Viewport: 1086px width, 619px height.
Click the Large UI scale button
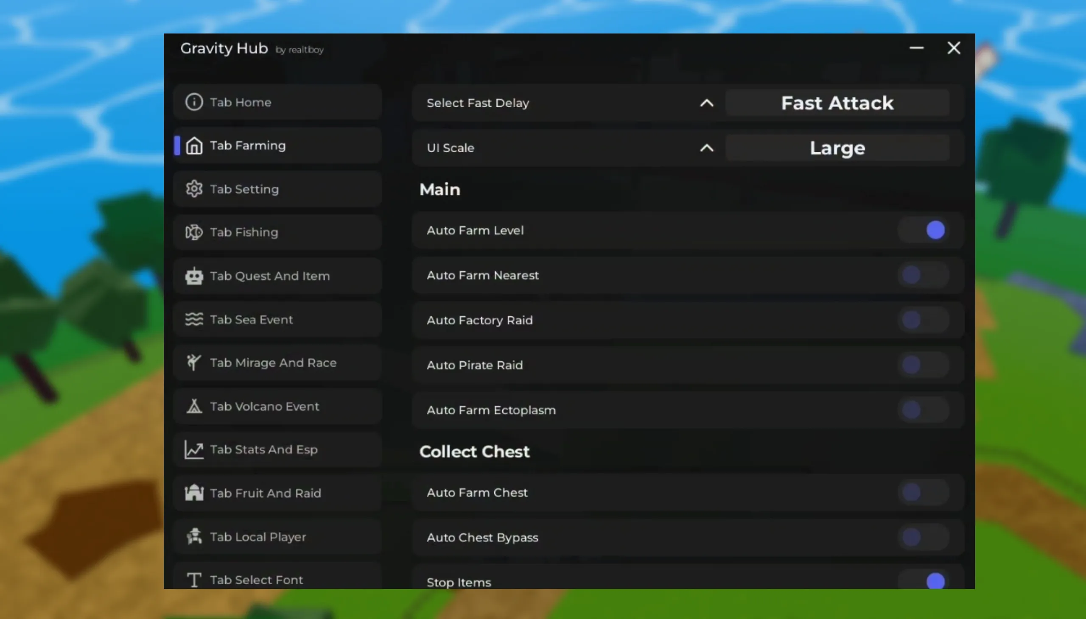(837, 148)
